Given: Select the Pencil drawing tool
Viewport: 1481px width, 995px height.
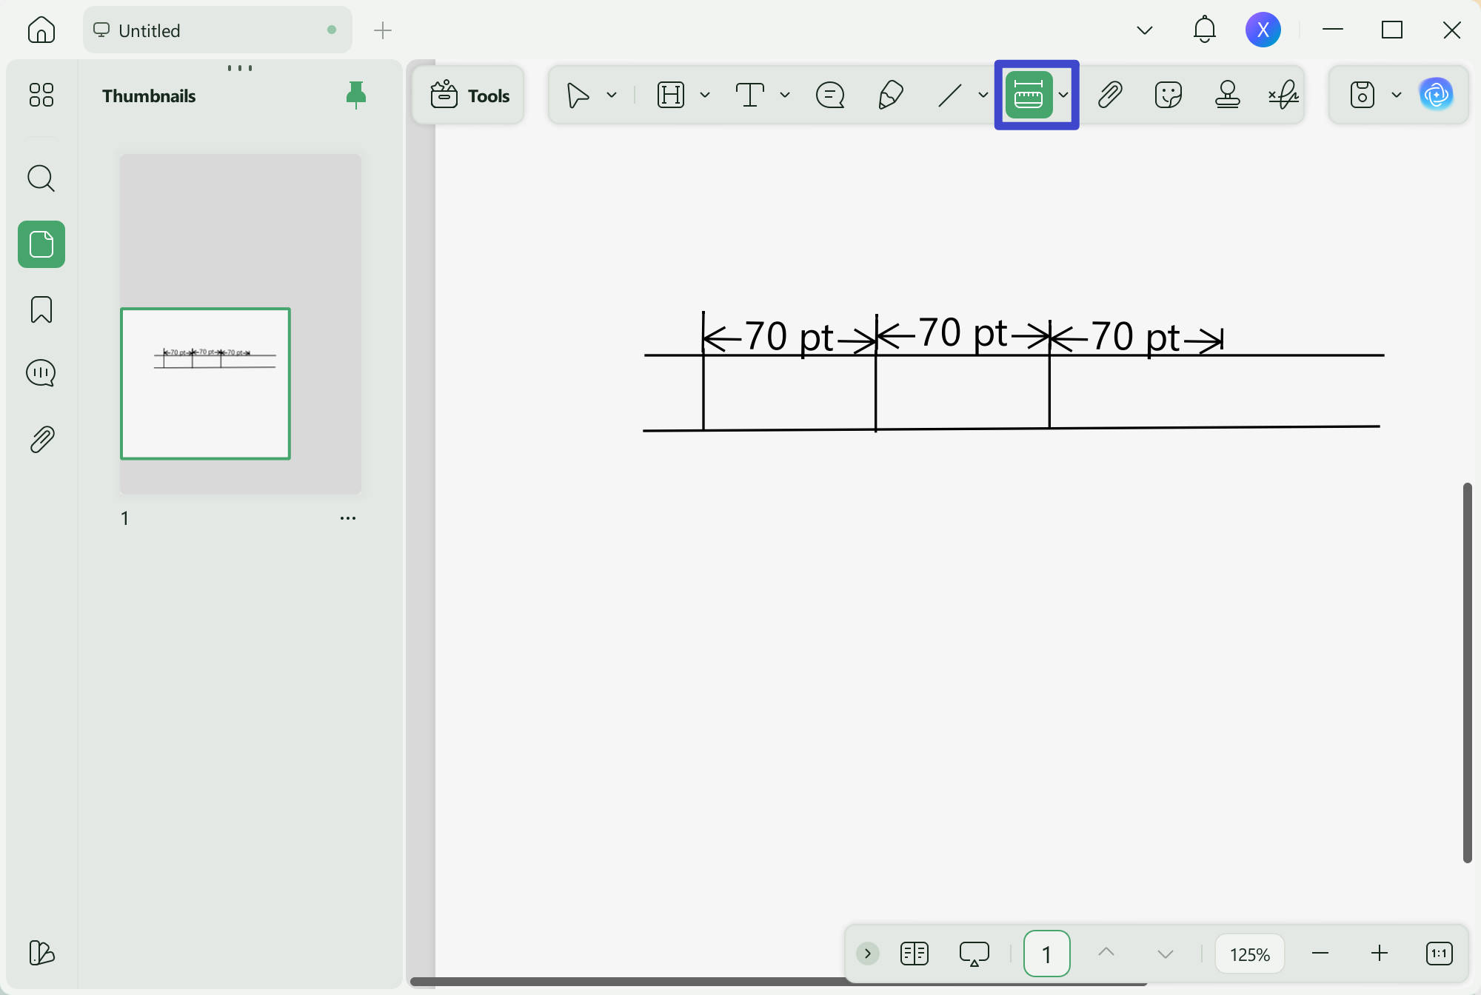Looking at the screenshot, I should [x=890, y=95].
